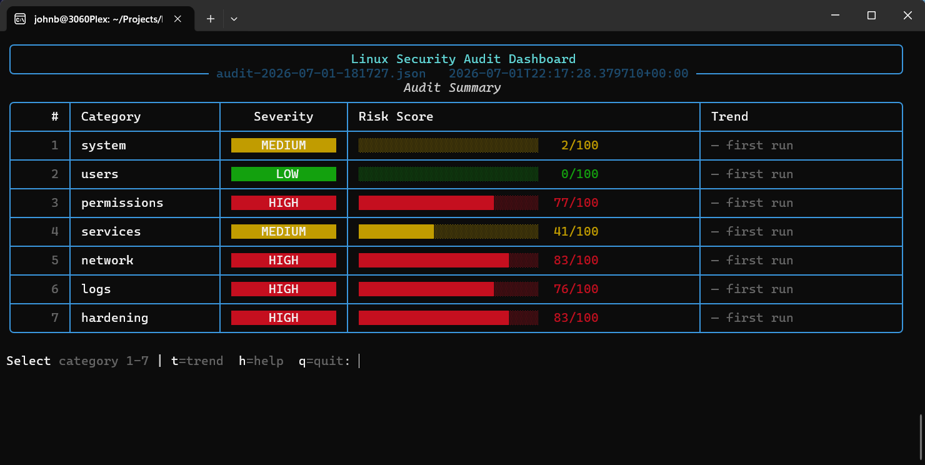
Task: Click the users risk score bar
Action: pyautogui.click(x=448, y=174)
